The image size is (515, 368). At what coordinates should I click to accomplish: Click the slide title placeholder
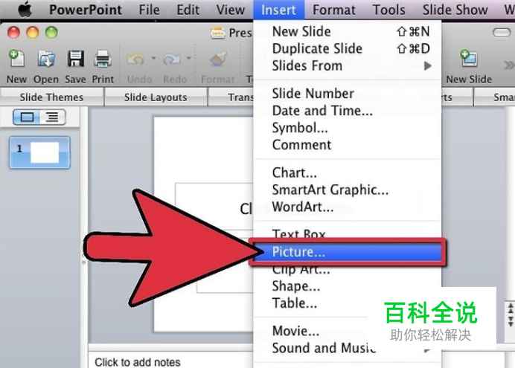click(214, 206)
